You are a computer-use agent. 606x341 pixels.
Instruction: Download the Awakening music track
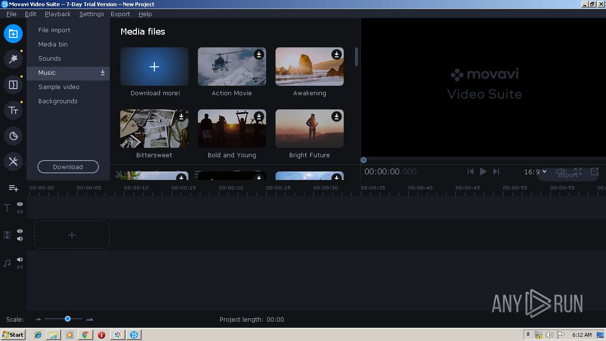click(x=337, y=54)
